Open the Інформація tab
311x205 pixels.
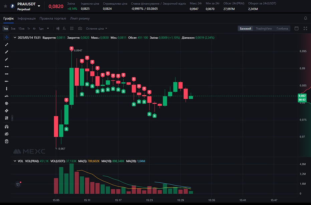[27, 18]
